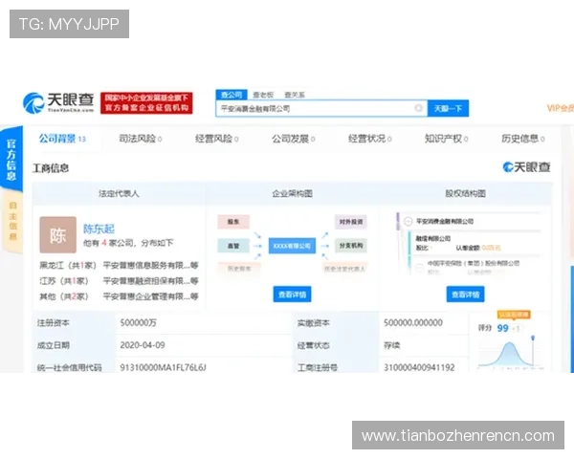
Task: Open the red 国家中小企业发展基金 banner
Action: tap(146, 103)
